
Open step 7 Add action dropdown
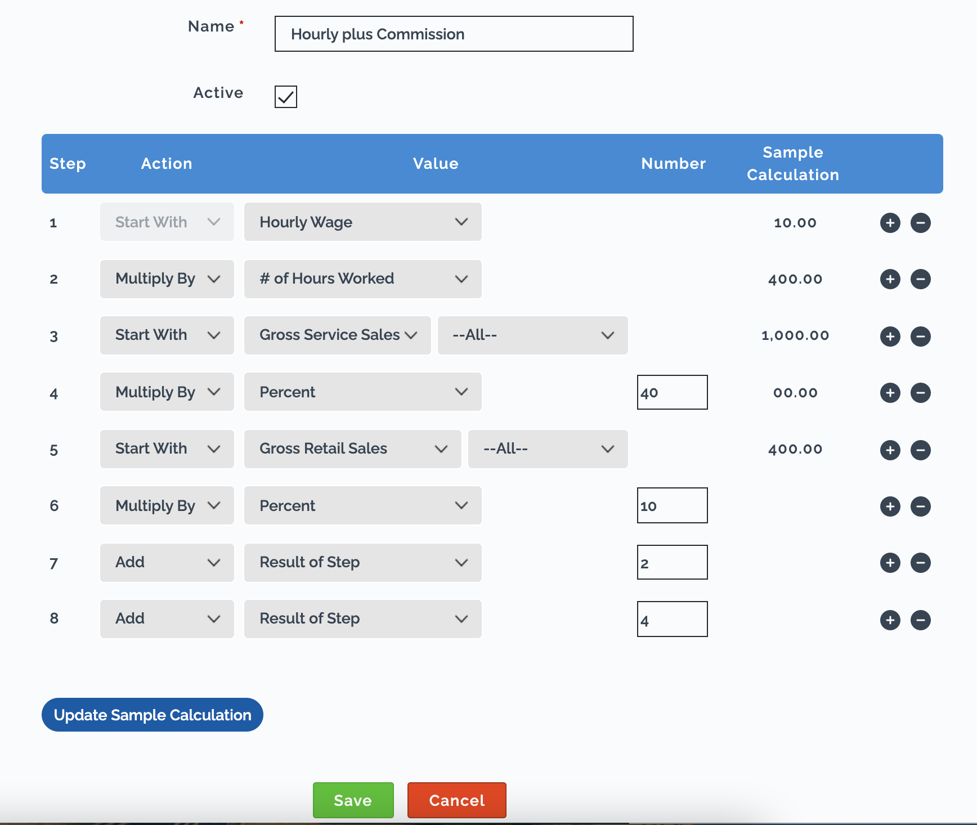[x=167, y=563]
